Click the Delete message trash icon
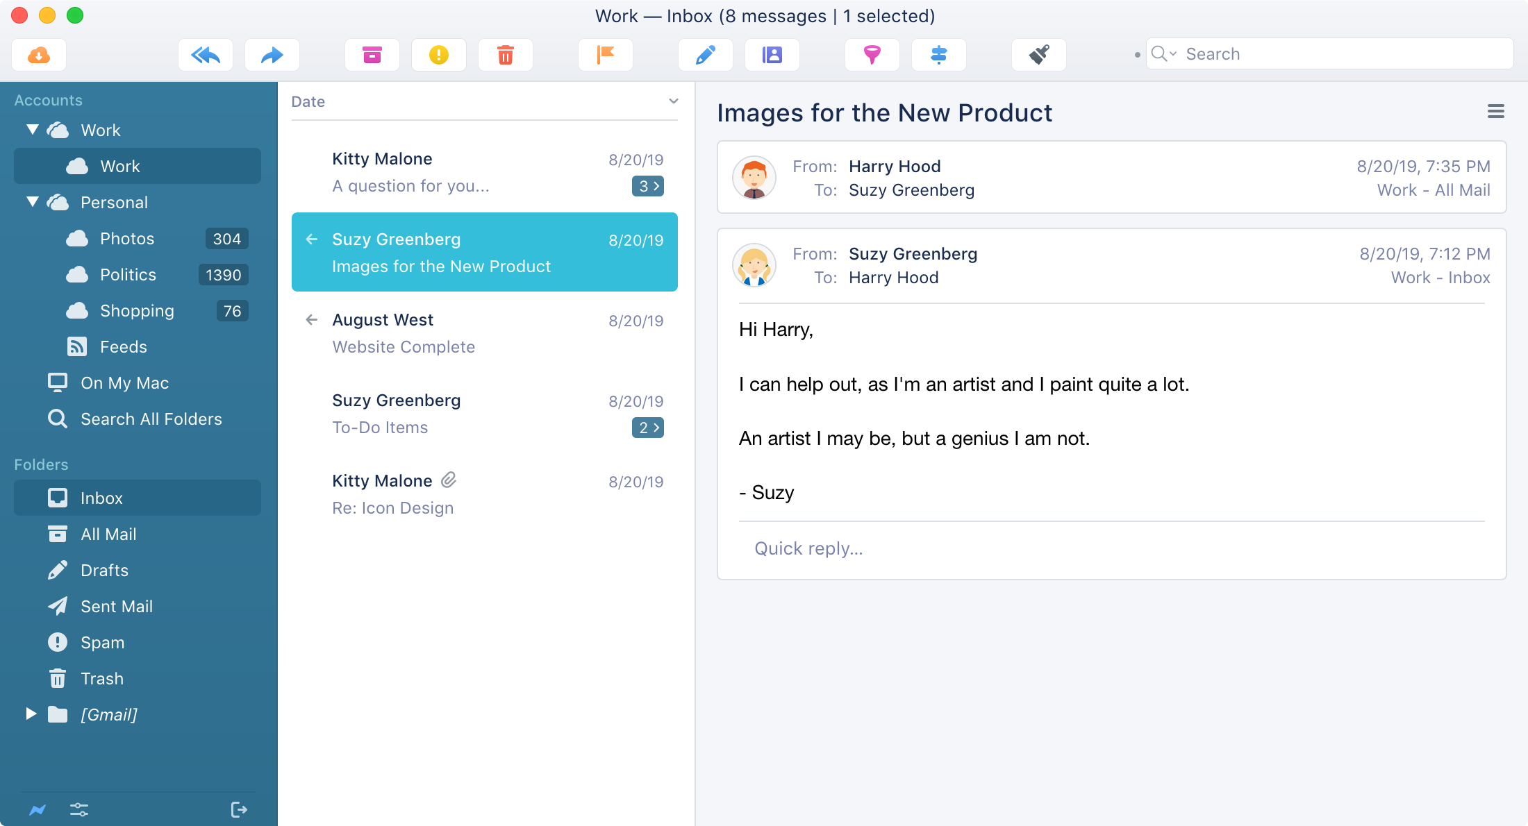This screenshot has width=1528, height=826. 506,54
